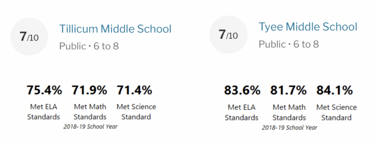This screenshot has height=144, width=376.
Task: Click 'Met ELA Standards' label under Tyee
Action: tap(242, 112)
